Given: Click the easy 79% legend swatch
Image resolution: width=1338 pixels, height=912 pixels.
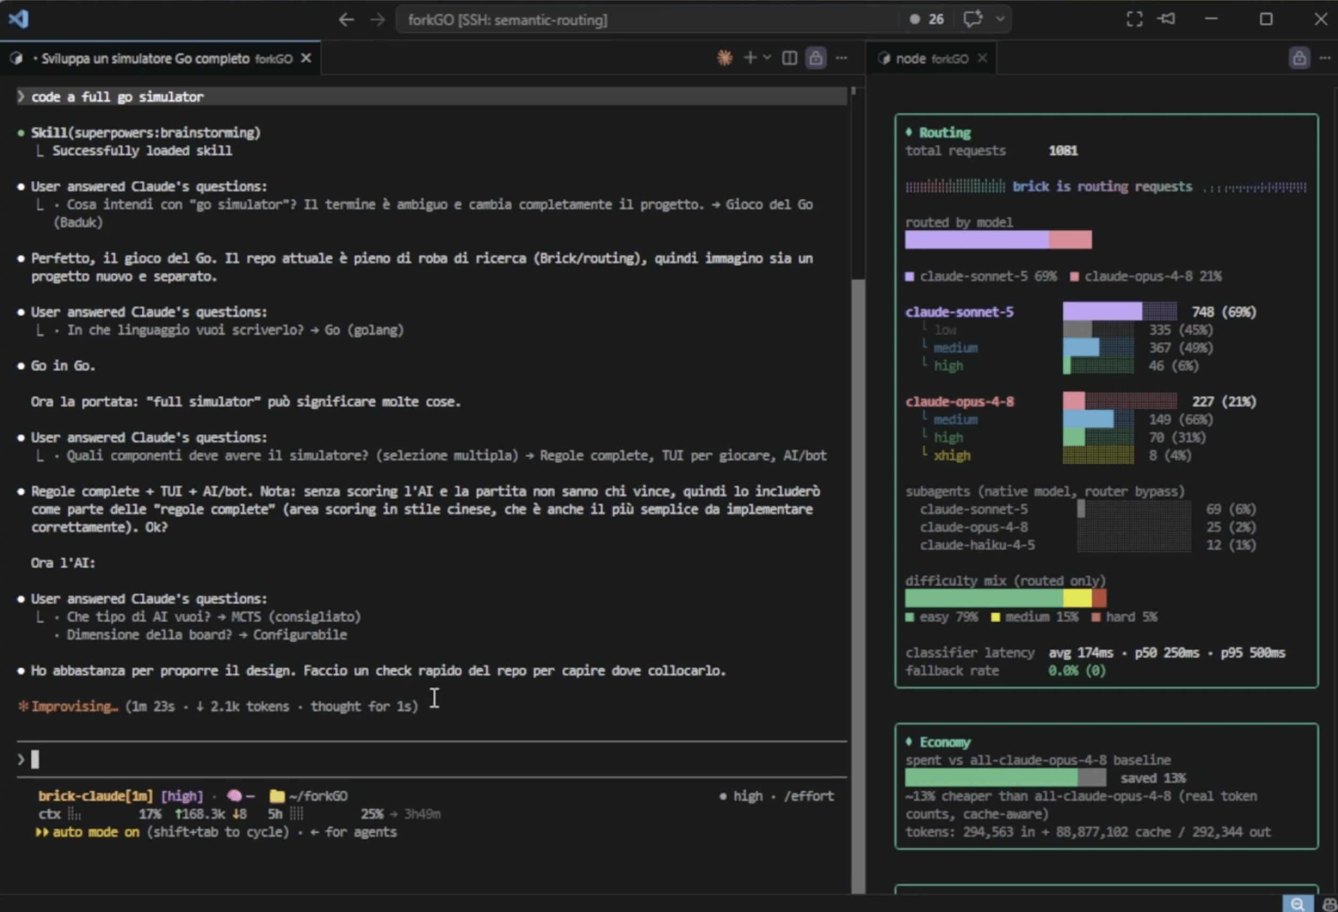Looking at the screenshot, I should [x=910, y=617].
